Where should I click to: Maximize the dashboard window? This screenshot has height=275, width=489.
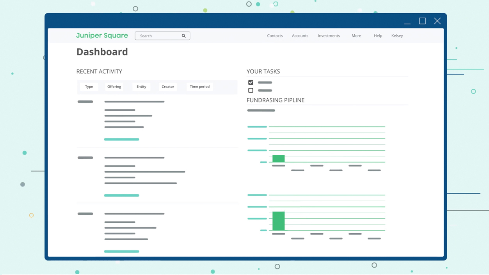[x=422, y=21]
